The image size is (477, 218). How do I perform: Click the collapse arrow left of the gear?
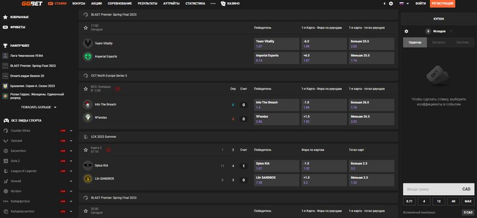click(x=384, y=4)
